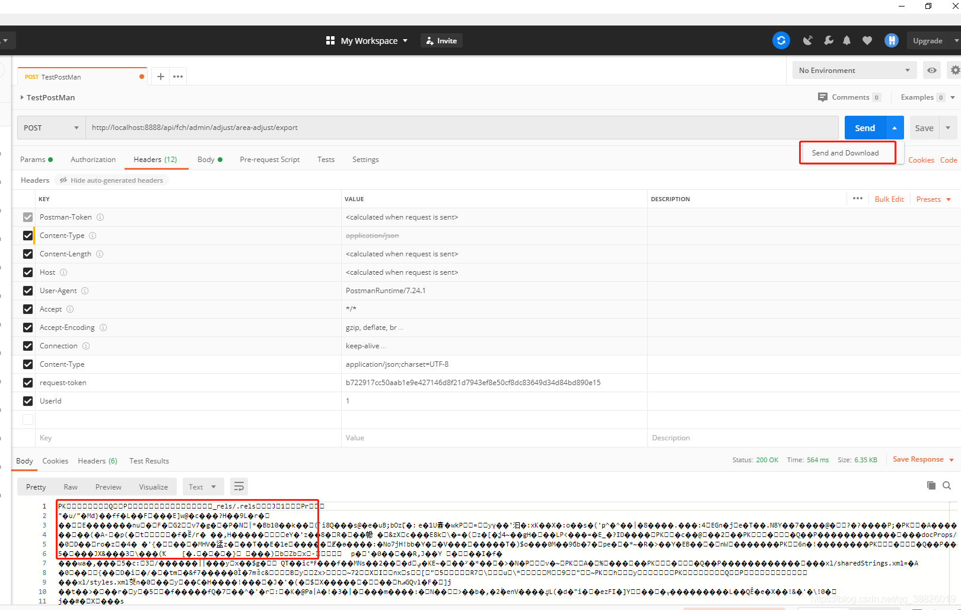
Task: Uncheck the Content-Length header checkbox
Action: (x=28, y=254)
